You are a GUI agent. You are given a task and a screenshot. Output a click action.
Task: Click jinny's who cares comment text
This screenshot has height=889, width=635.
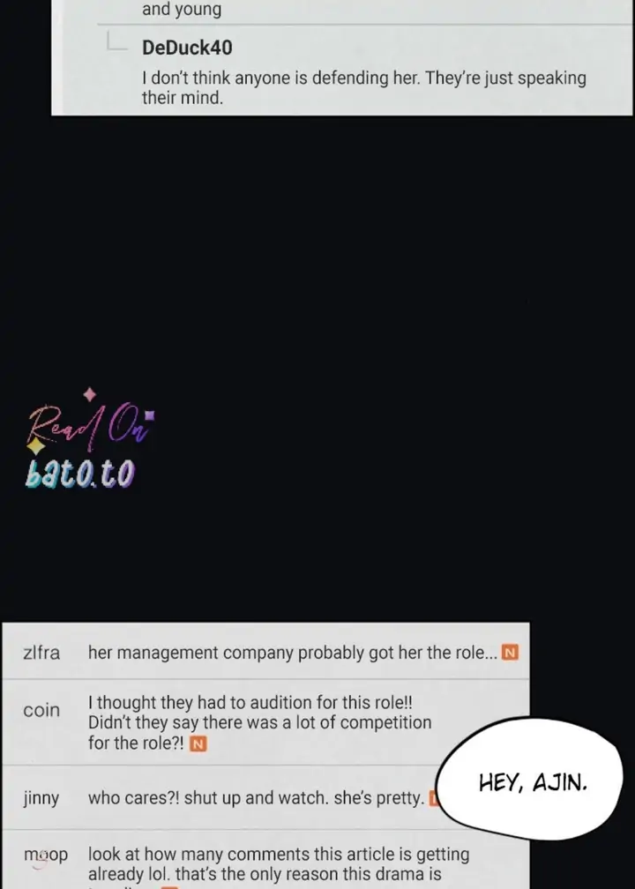(x=256, y=798)
